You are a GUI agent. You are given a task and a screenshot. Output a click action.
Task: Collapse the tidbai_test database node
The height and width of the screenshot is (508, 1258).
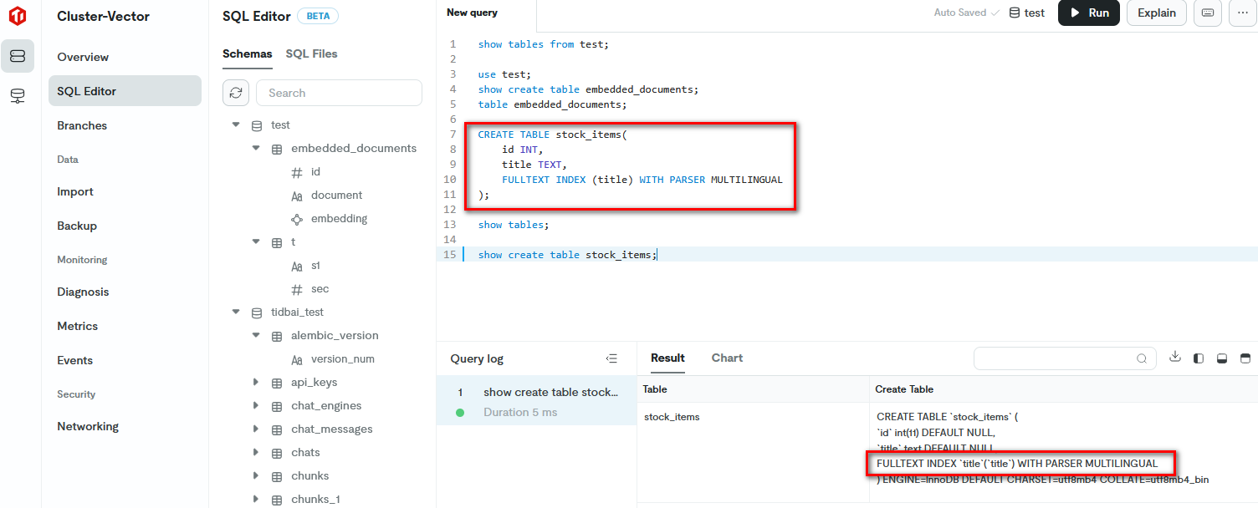tap(236, 312)
